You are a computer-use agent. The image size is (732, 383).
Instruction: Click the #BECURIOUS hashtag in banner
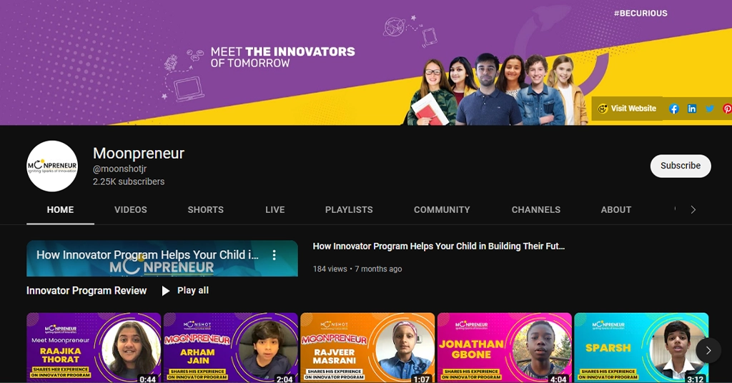point(640,14)
